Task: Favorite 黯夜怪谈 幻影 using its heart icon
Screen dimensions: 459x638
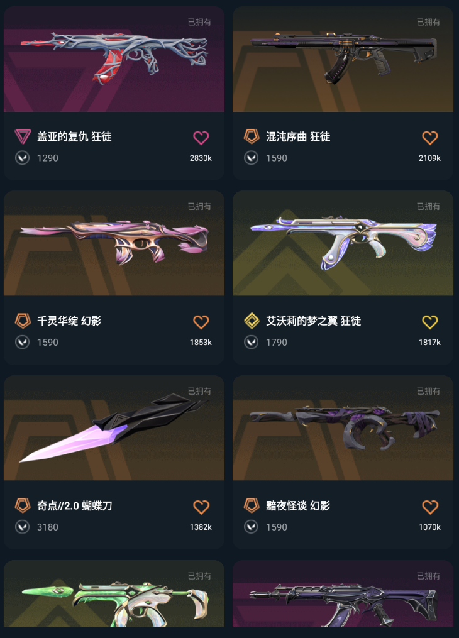Action: [x=429, y=507]
